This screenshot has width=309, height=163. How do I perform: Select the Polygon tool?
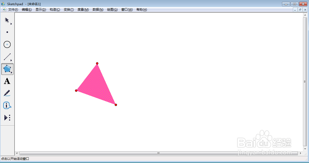click(7, 69)
